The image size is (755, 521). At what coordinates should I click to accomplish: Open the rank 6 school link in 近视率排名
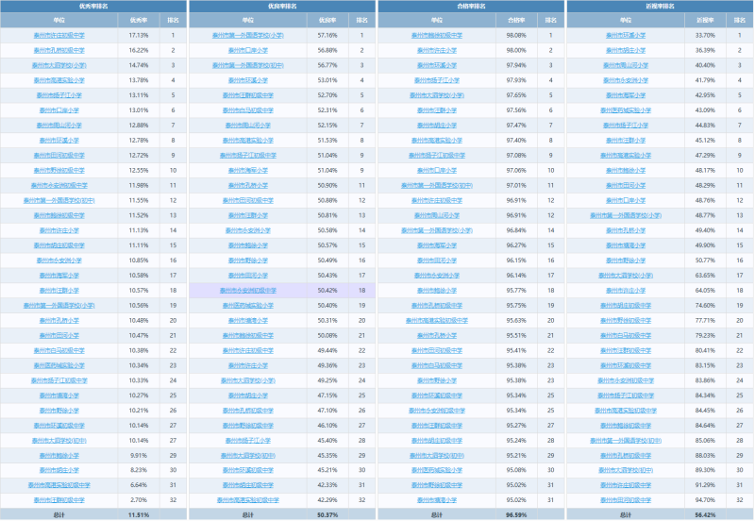pos(626,110)
